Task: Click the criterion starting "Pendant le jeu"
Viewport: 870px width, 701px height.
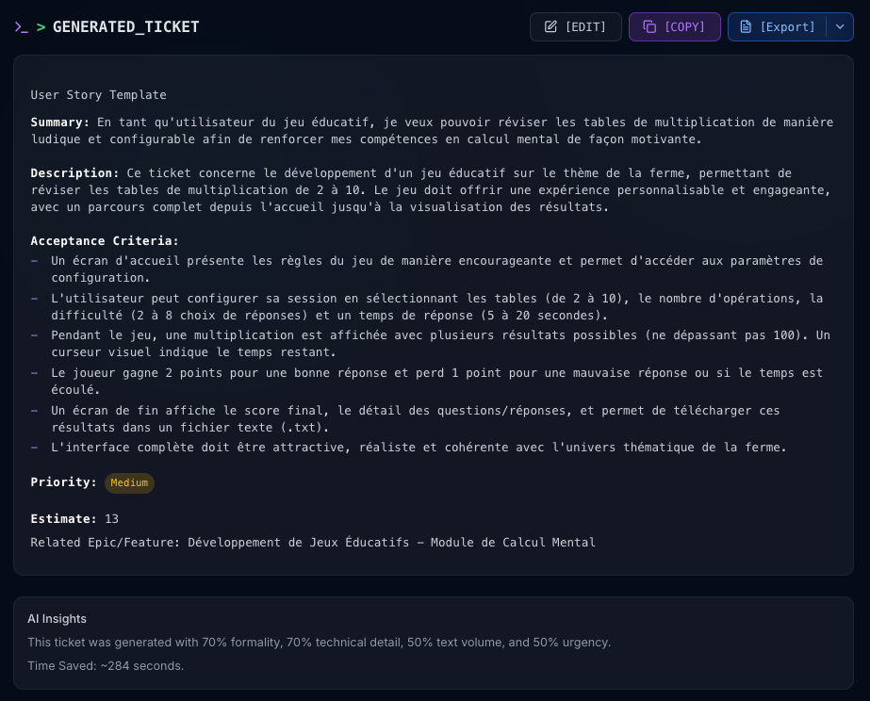Action: click(439, 344)
